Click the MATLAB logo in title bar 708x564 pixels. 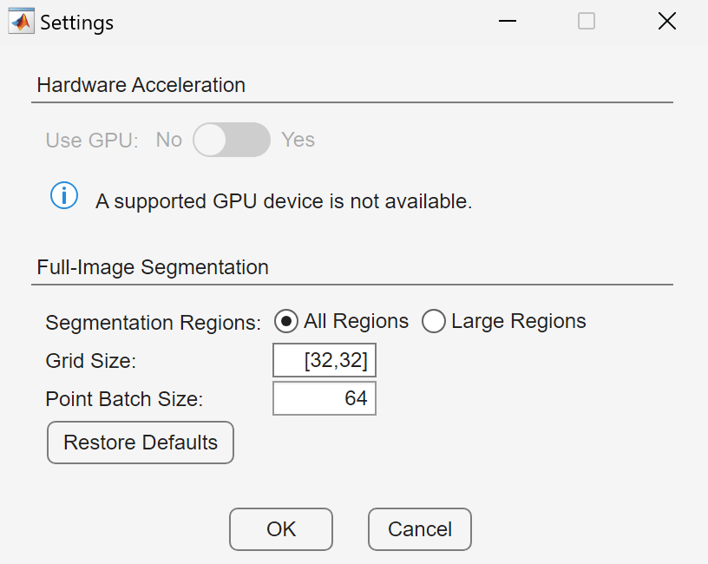tap(21, 22)
